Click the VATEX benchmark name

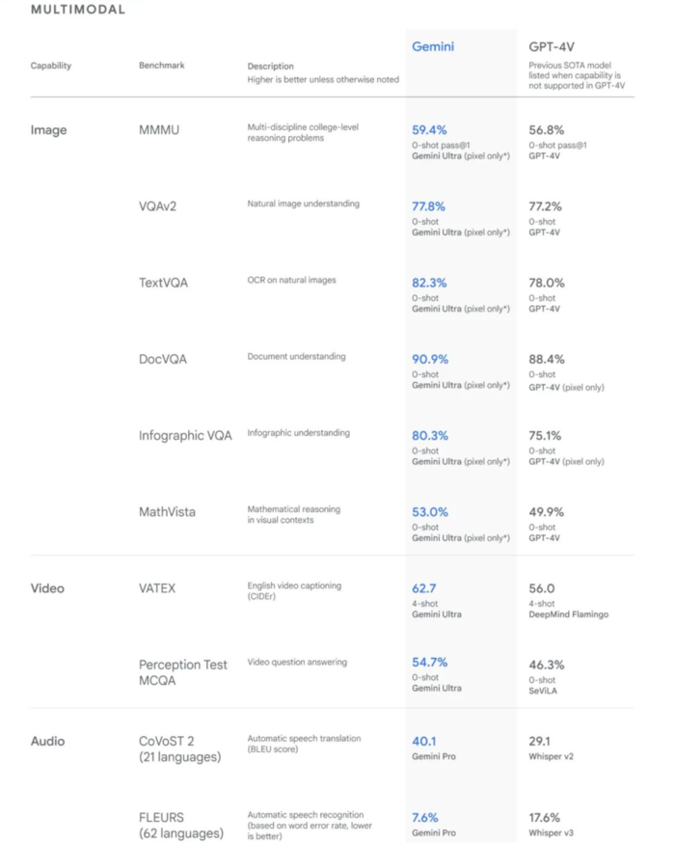157,587
